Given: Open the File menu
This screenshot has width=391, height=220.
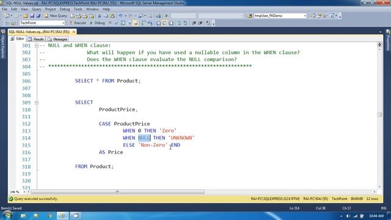Looking at the screenshot, I should pyautogui.click(x=4, y=9).
